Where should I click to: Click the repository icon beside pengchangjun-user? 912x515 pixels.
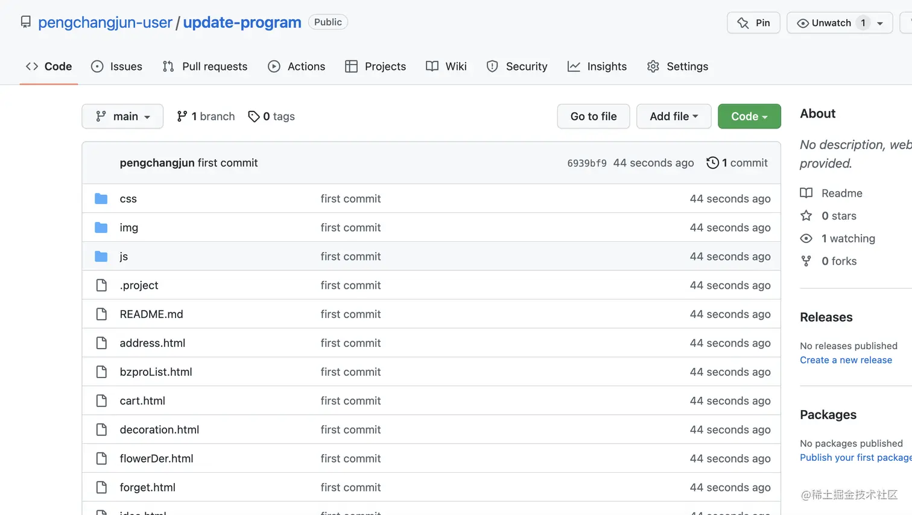[x=25, y=22]
